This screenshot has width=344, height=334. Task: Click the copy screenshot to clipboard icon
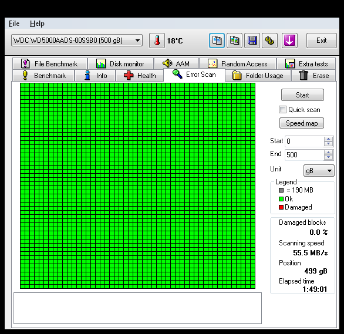235,41
